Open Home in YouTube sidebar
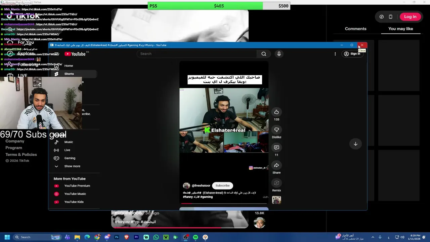 tap(75, 66)
